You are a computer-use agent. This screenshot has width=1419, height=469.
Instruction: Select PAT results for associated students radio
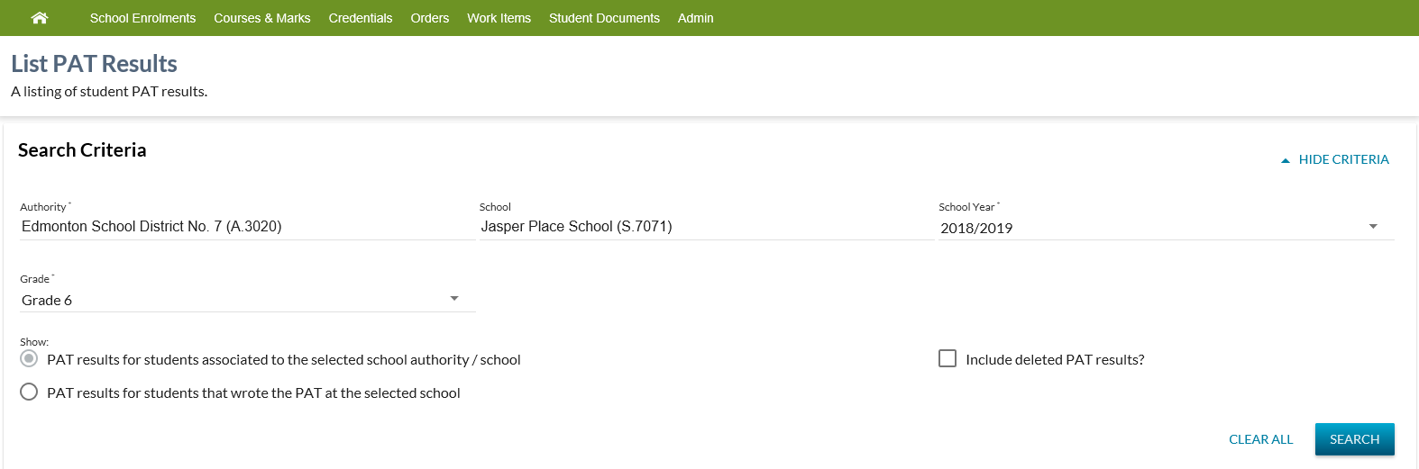click(x=29, y=358)
